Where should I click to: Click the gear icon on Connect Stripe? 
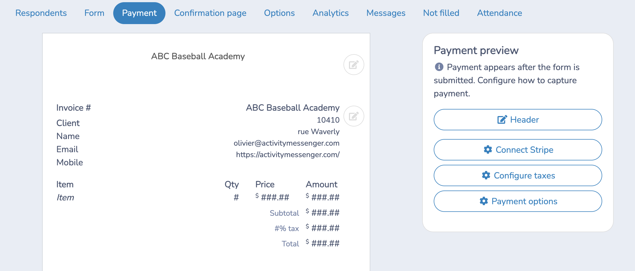tap(488, 149)
